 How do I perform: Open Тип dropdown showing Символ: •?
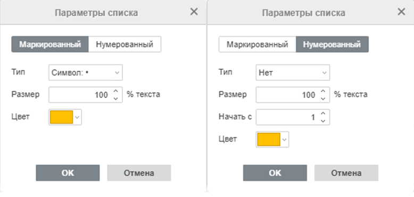point(86,72)
